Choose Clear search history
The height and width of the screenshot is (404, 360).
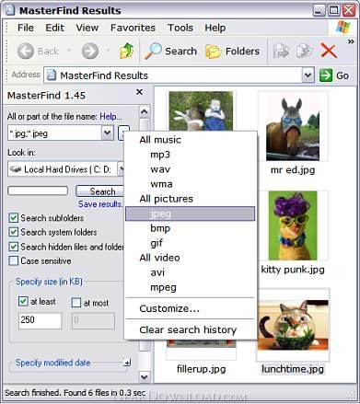(x=191, y=329)
